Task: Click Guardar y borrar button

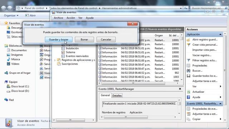Action: (x=59, y=39)
